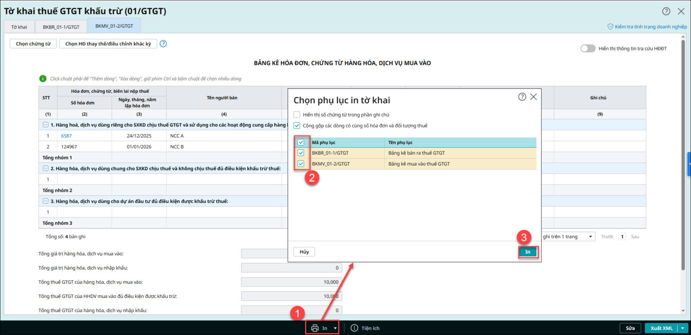This screenshot has height=335, width=691.
Task: Click help icon beside Chọn HĐ button
Action: click(163, 44)
